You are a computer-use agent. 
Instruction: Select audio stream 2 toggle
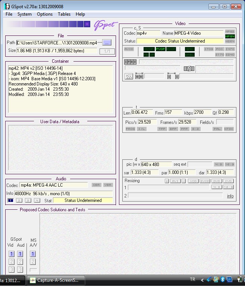[x=19, y=200]
